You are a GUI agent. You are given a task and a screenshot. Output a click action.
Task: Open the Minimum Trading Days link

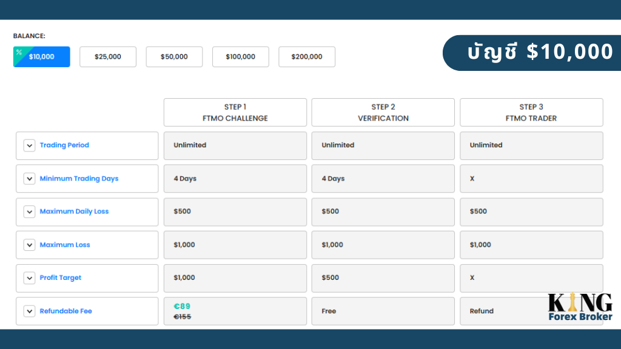79,179
